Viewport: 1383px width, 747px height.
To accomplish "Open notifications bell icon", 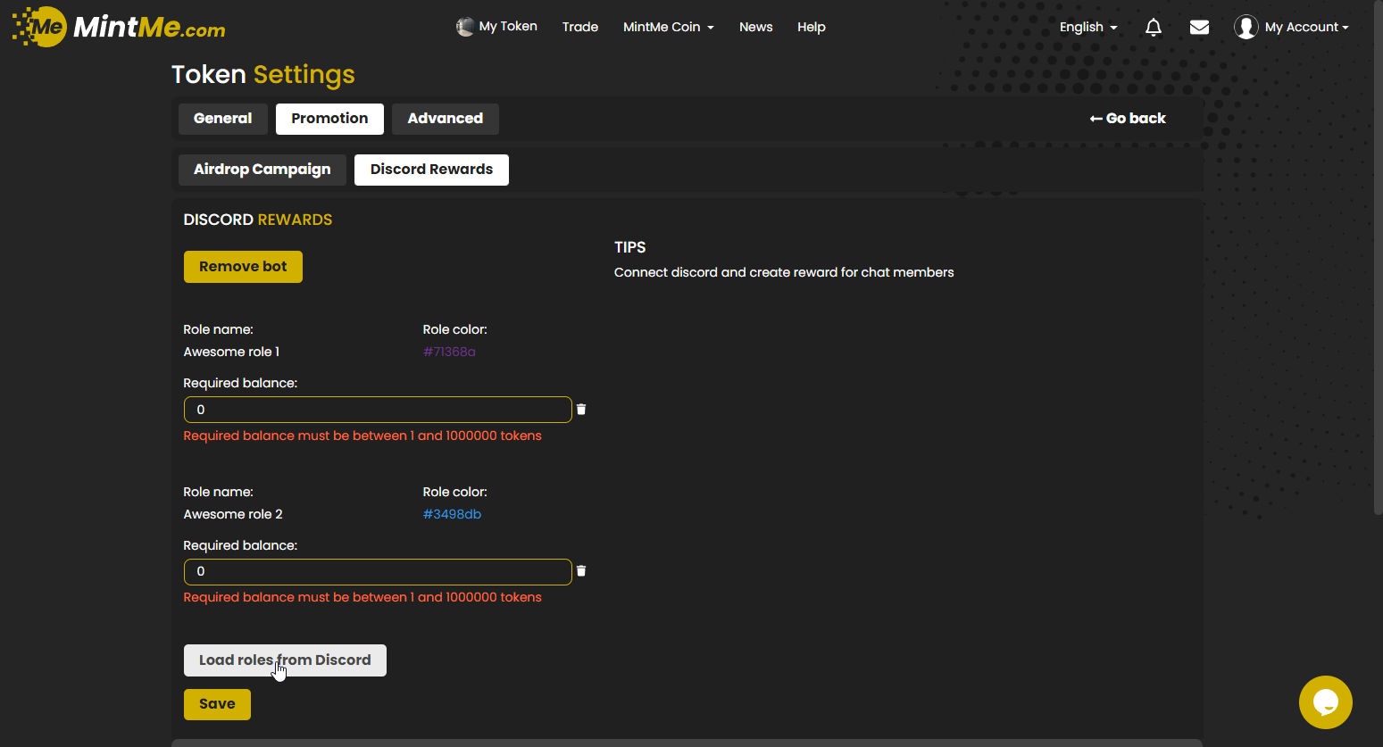I will click(1153, 28).
